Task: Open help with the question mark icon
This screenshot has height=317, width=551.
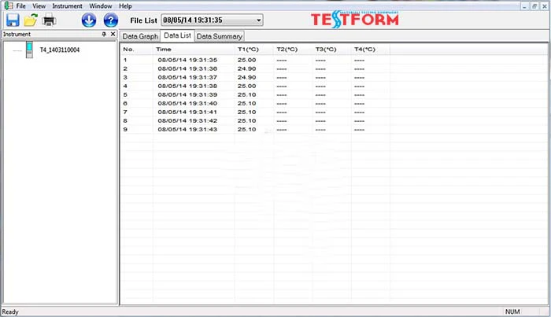Action: pos(111,20)
